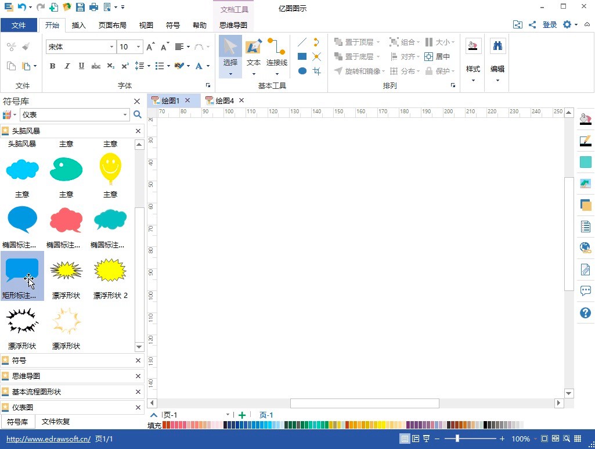This screenshot has height=449, width=595.
Task: Expand the 基本流程图形状 library section
Action: (37, 392)
